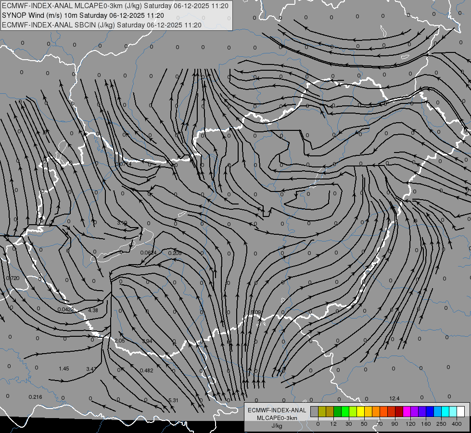
Task: Click the map value 5.31
Action: pyautogui.click(x=173, y=400)
